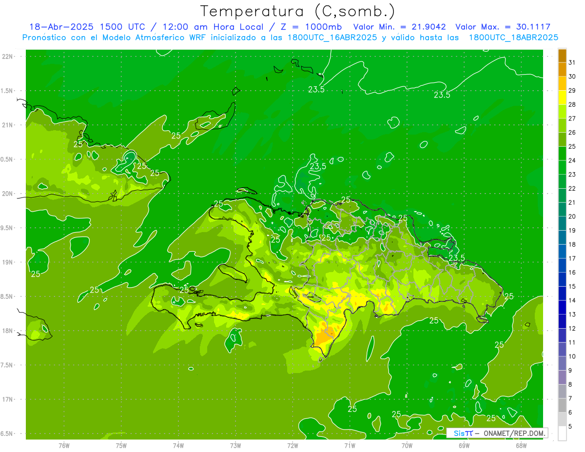Viewport: 585px width, 452px height.
Task: Click the "22N" latitude label
Action: 8,56
